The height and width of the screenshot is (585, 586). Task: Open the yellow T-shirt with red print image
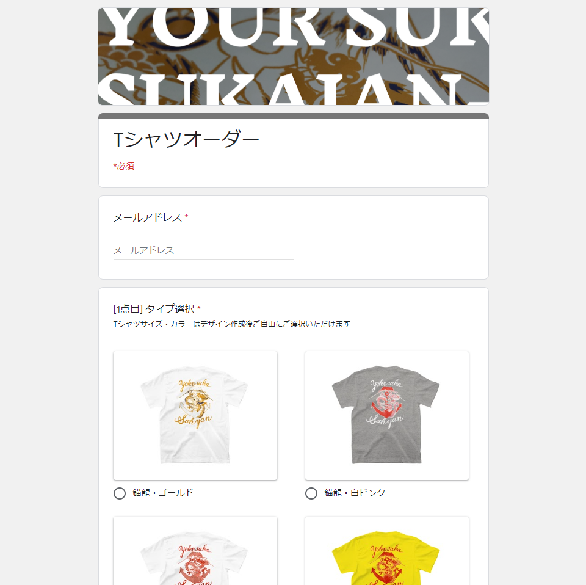[387, 551]
